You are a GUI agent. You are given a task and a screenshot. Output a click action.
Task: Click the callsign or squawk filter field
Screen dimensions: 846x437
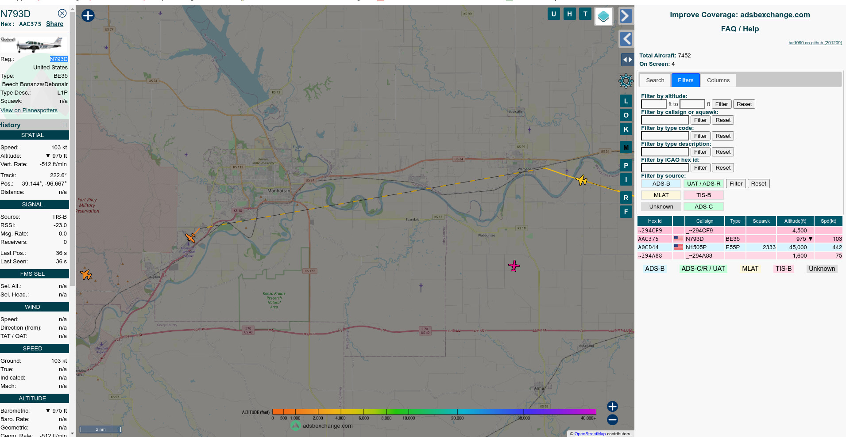664,120
